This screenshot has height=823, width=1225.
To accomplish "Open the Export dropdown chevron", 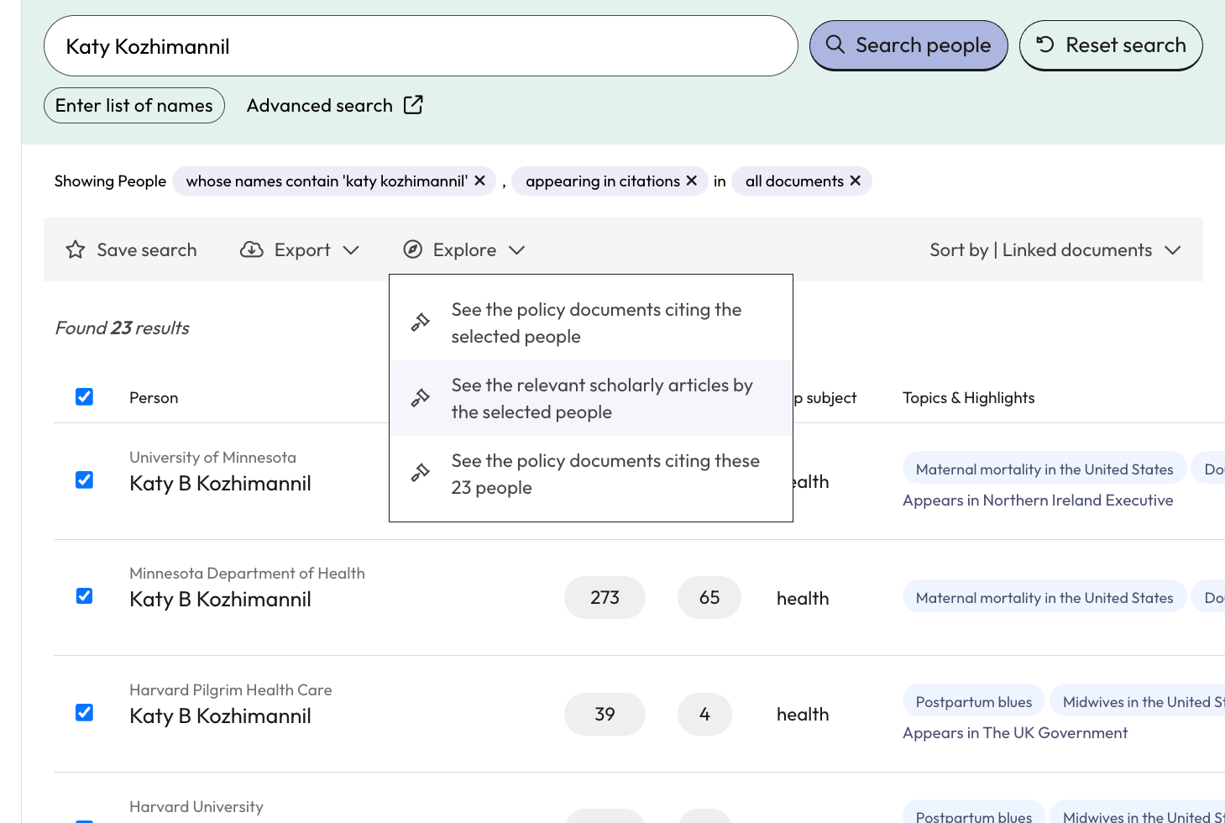I will point(351,250).
